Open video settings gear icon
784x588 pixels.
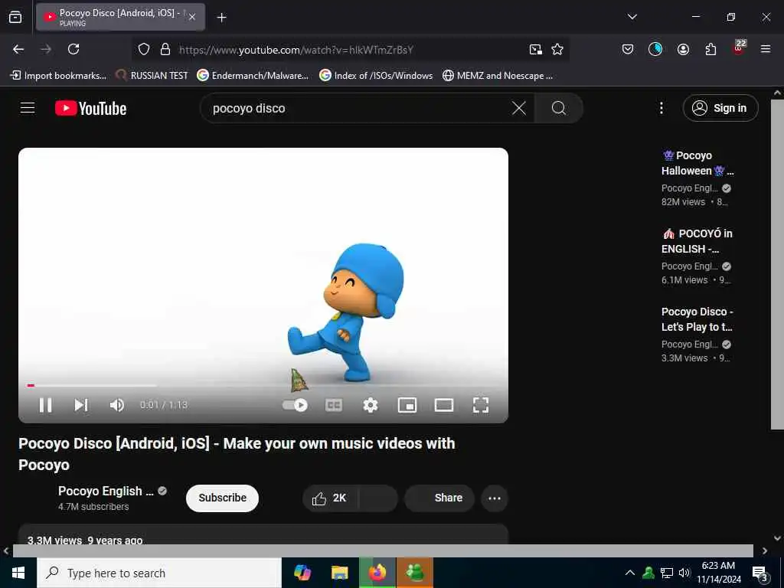(x=371, y=405)
